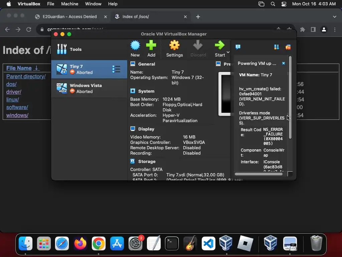This screenshot has width=342, height=257.
Task: Click the New VM toolbar button
Action: click(x=135, y=49)
